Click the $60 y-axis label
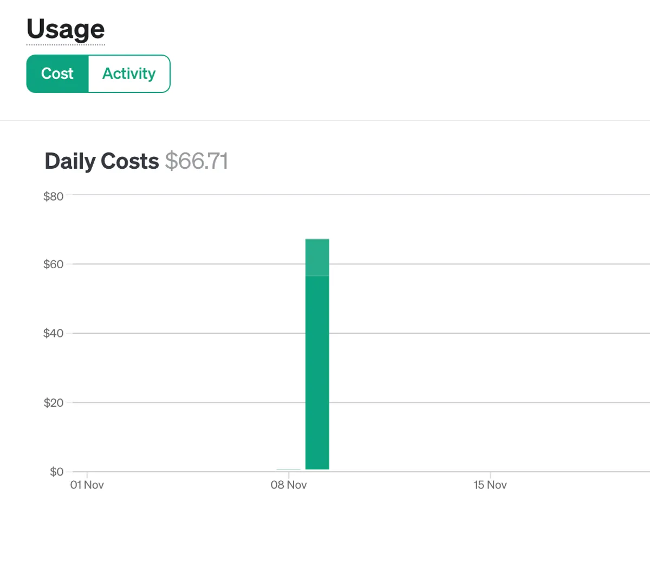650x563 pixels. pos(53,264)
